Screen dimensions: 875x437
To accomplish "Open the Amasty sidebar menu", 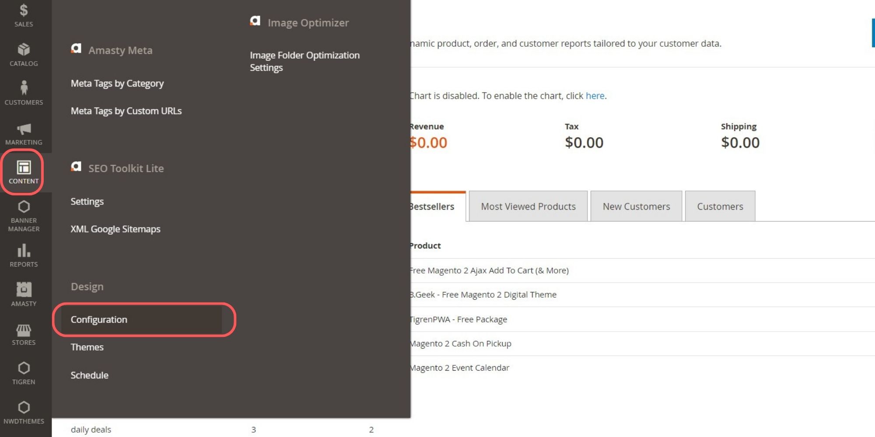I will pos(24,295).
